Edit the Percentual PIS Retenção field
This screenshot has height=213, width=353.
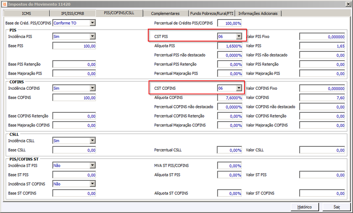(229, 64)
